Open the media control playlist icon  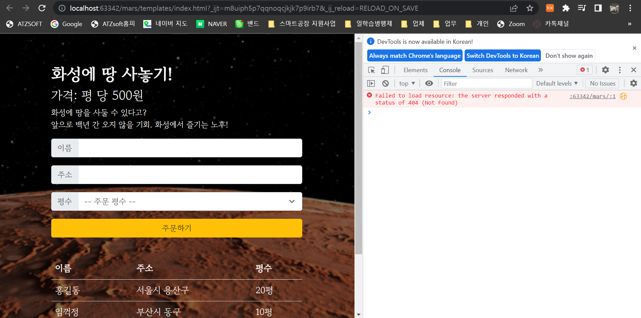click(582, 8)
